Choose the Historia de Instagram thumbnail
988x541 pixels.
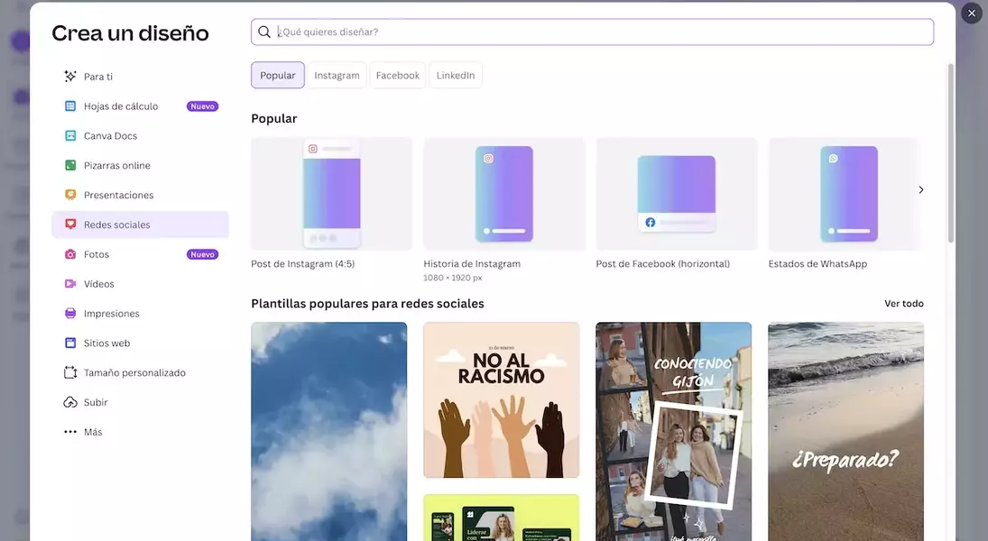click(x=504, y=194)
